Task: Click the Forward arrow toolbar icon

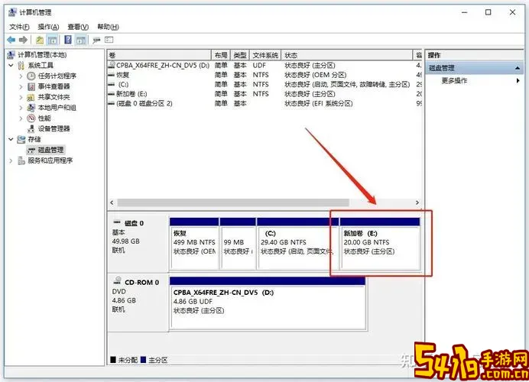Action: point(23,40)
